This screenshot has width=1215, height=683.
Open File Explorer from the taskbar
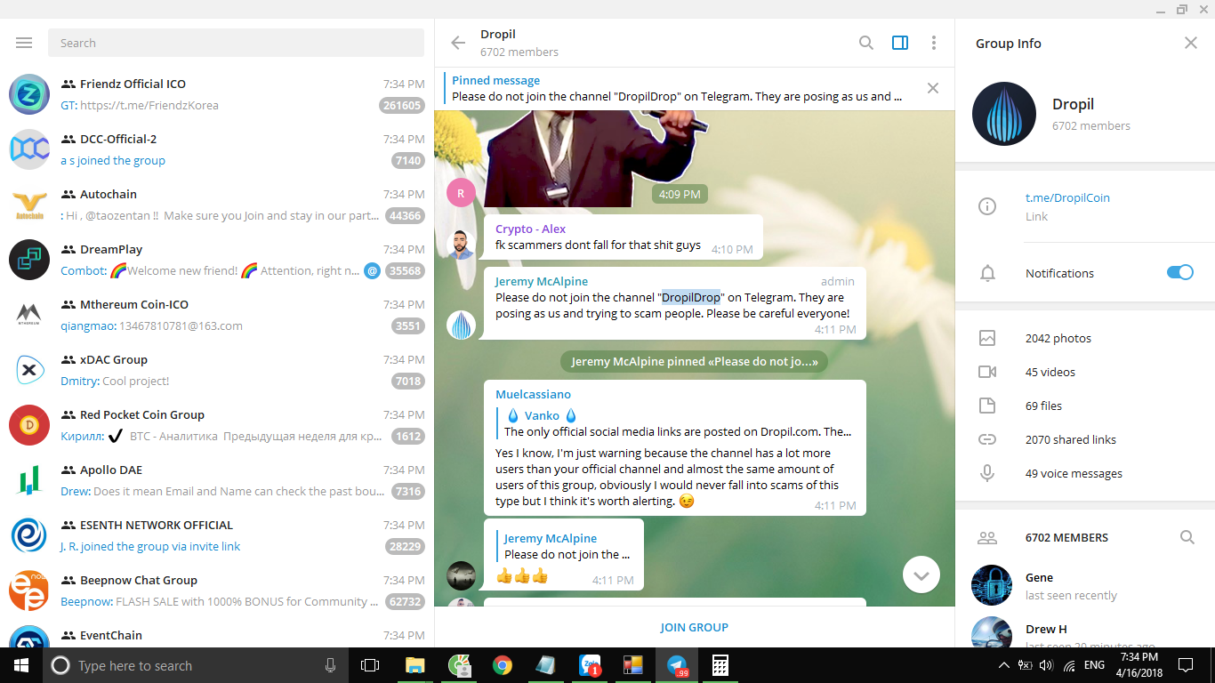coord(414,665)
